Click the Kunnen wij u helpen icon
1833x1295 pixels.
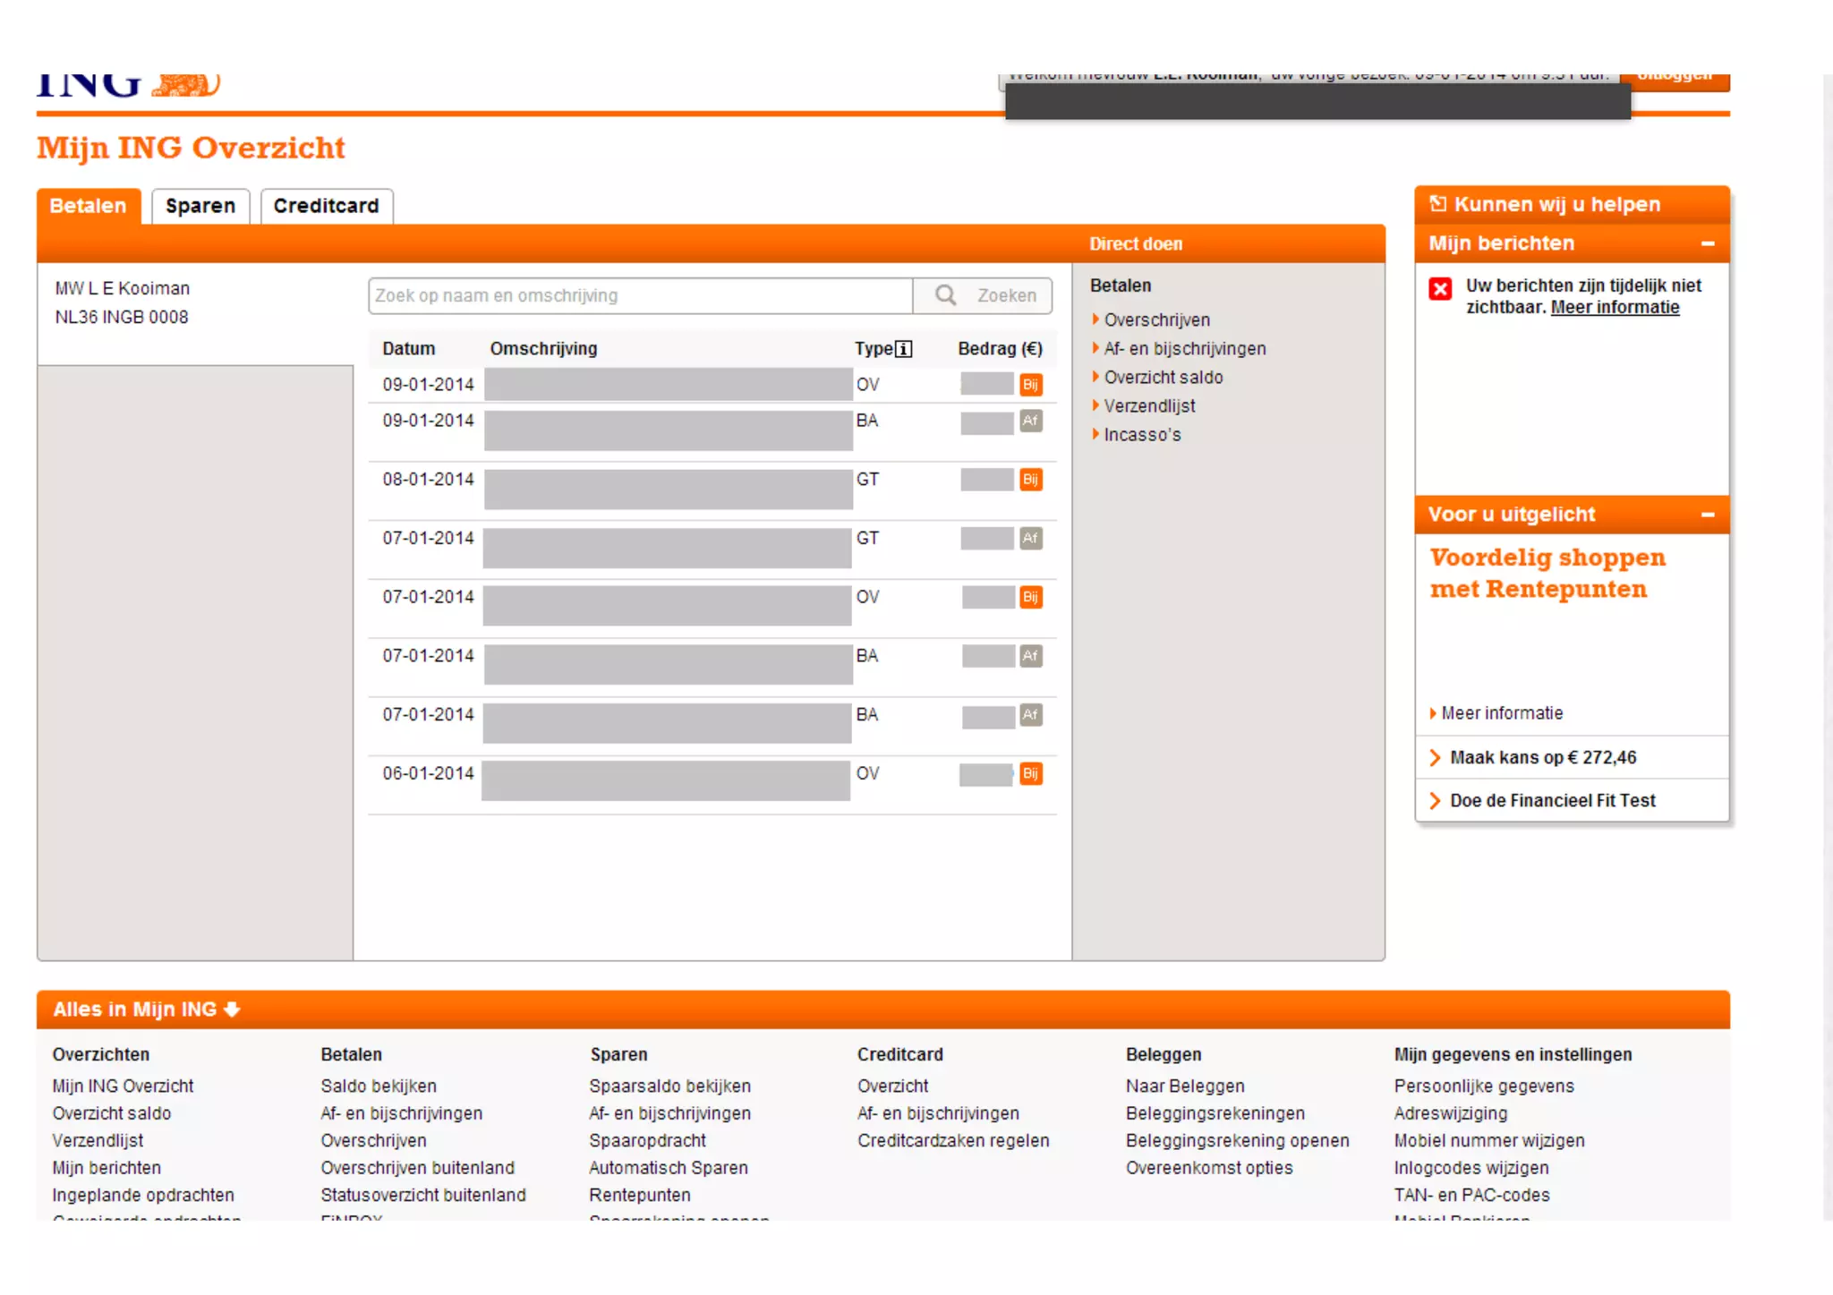1437,204
